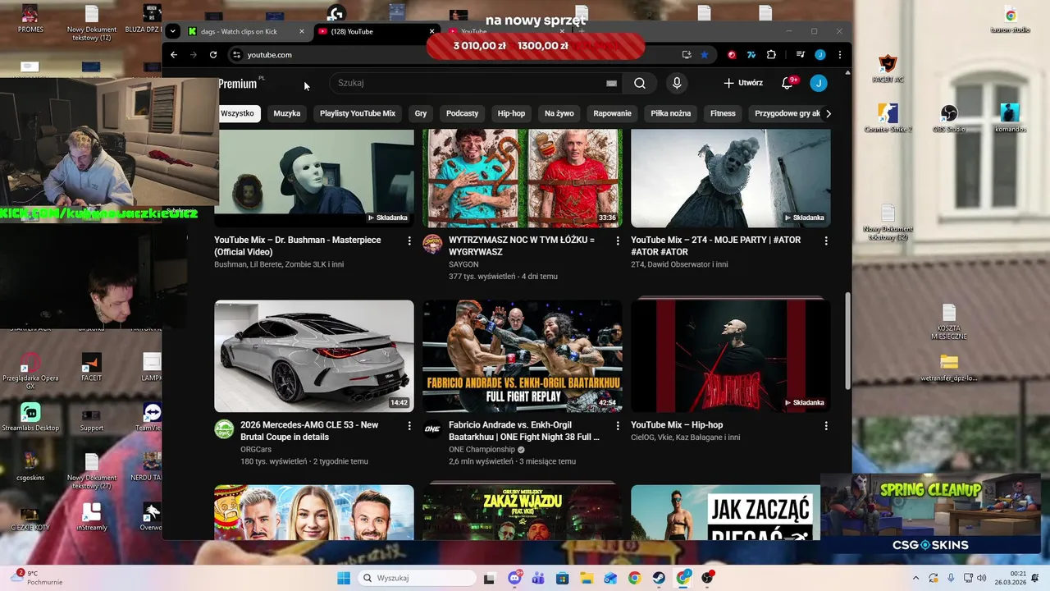Image resolution: width=1050 pixels, height=591 pixels.
Task: Open Chrome's three-dot menu
Action: coord(838,55)
